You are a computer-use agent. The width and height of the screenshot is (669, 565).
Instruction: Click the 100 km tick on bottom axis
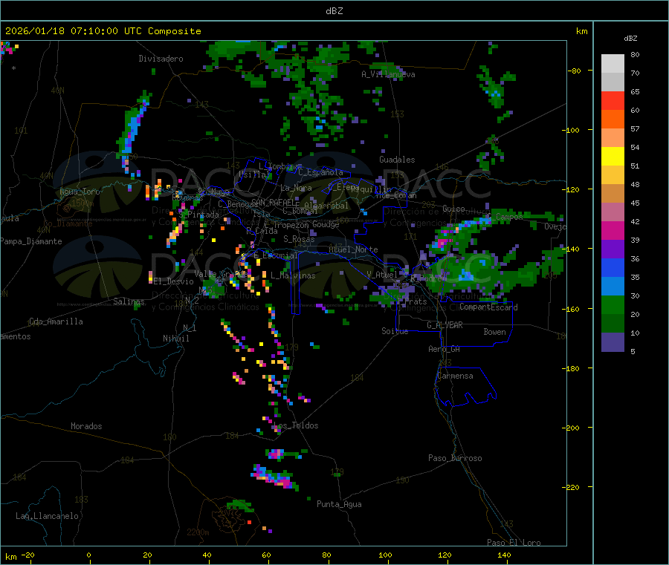pyautogui.click(x=385, y=555)
